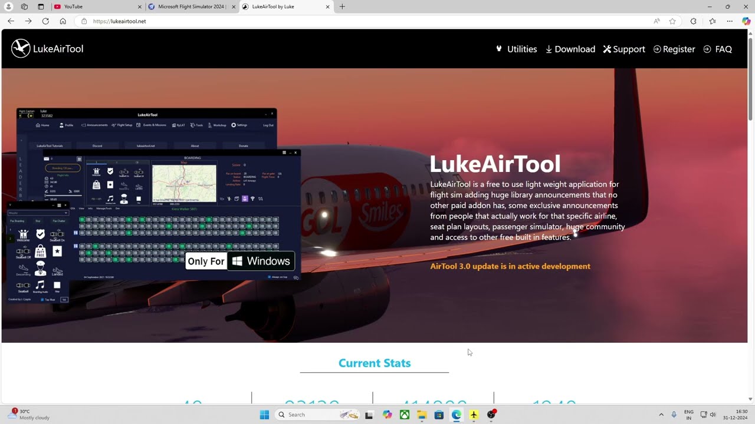Open the ENG IN language switcher

pos(688,415)
